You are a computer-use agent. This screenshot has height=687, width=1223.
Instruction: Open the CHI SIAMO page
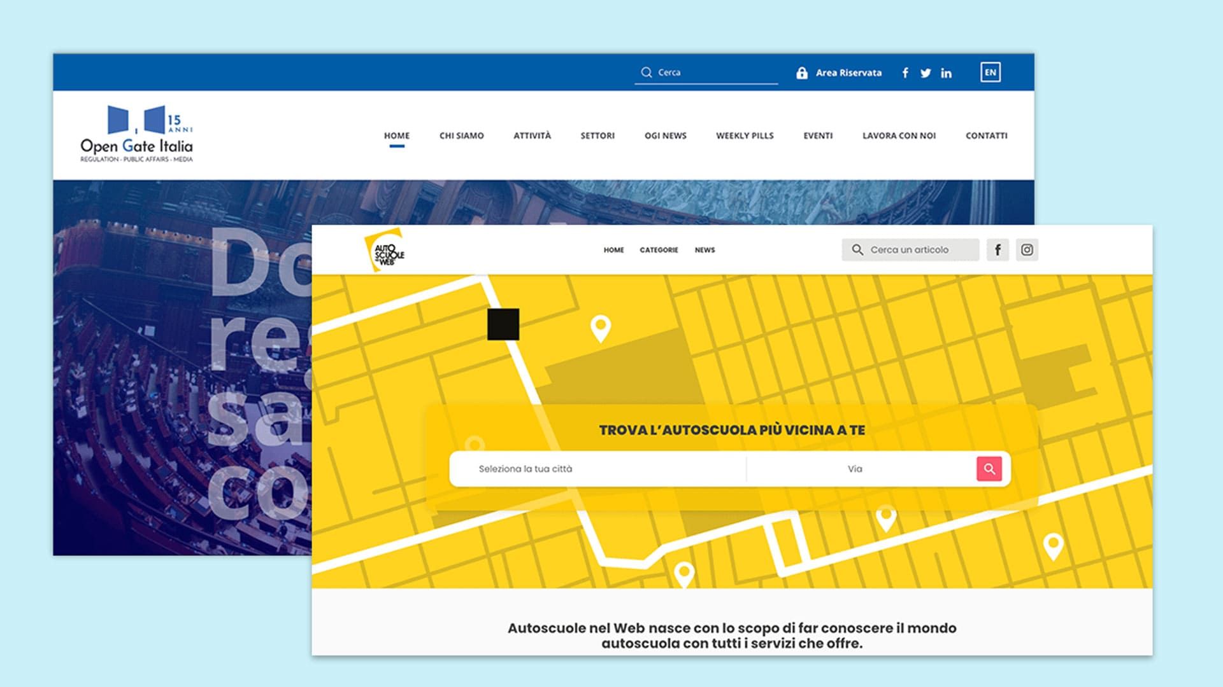click(461, 135)
